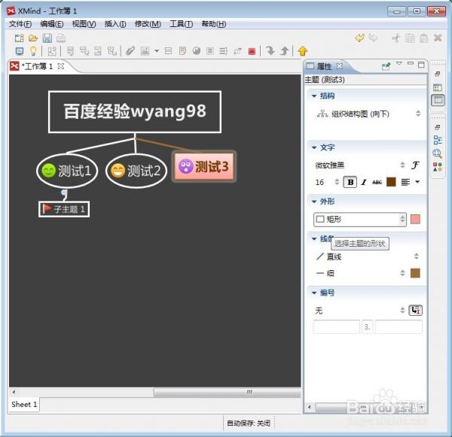Click the insert subtopic icon
This screenshot has height=437, width=452.
84,51
